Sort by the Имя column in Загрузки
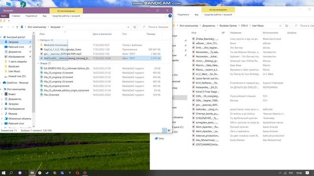 tap(42, 34)
